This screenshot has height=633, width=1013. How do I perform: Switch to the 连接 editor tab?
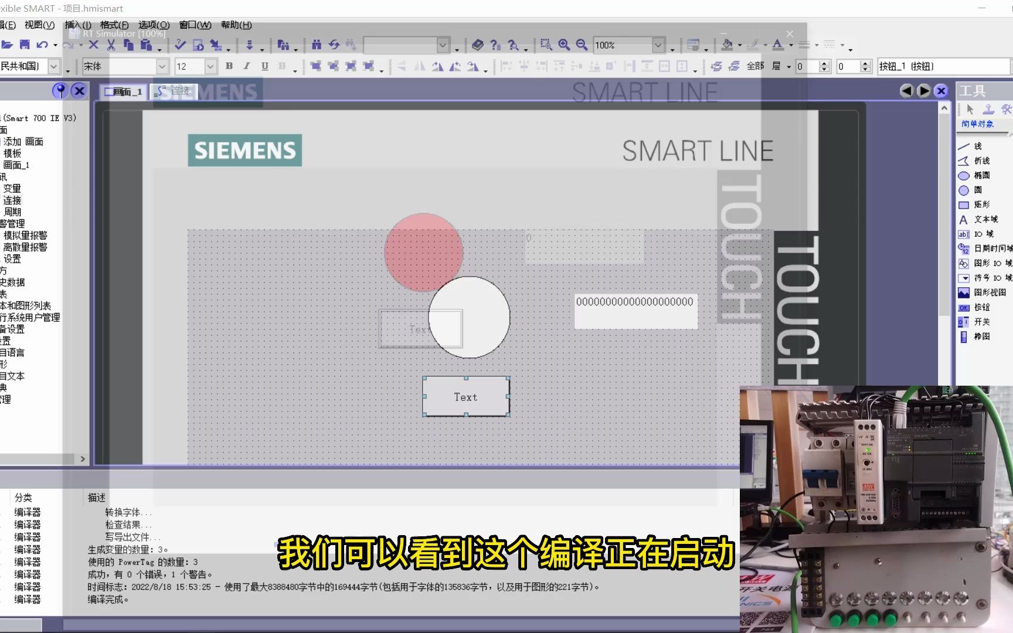tap(174, 92)
